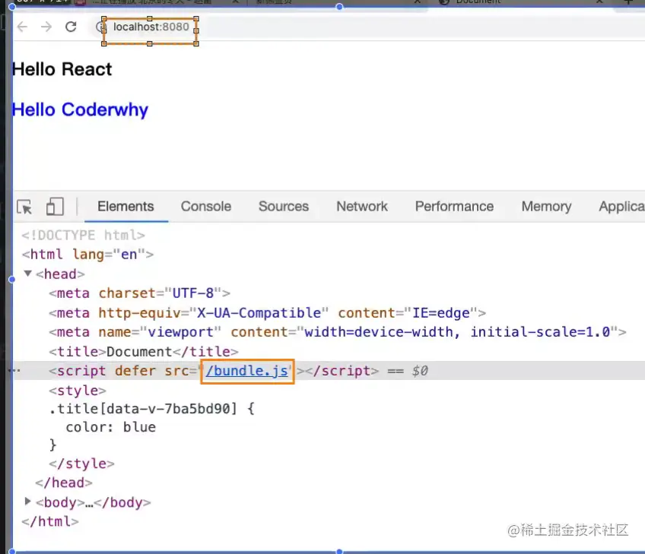
Task: Select the meta charset UTF-8 node
Action: 139,293
